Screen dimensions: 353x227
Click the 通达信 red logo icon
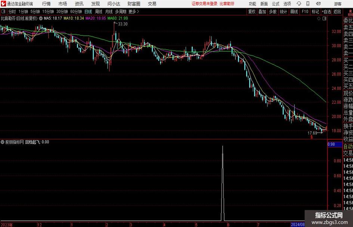click(x=3, y=4)
